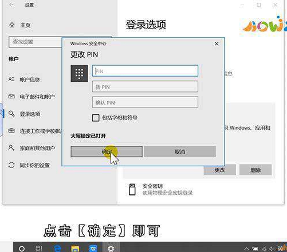Open 连接工作或学校帐户 page
Screen dimensions: 287x252
[41, 131]
